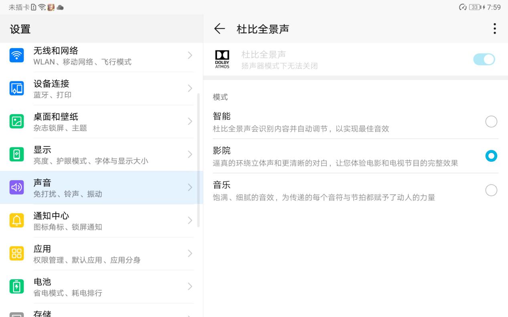Tap the 智能 mode title

tap(222, 116)
